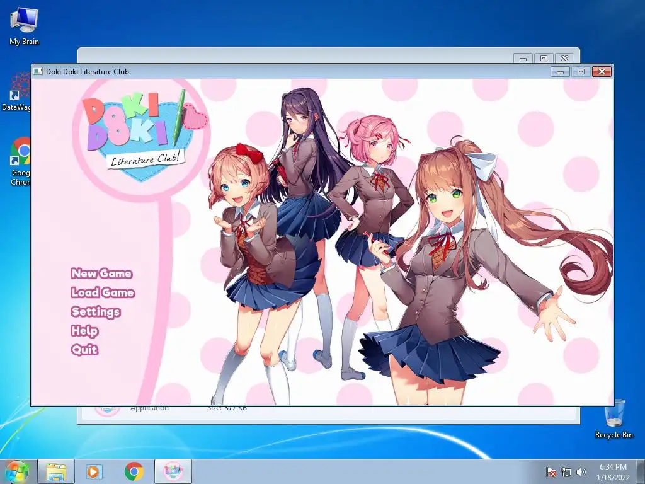The image size is (645, 484).
Task: Open the network tray icon
Action: [x=566, y=472]
